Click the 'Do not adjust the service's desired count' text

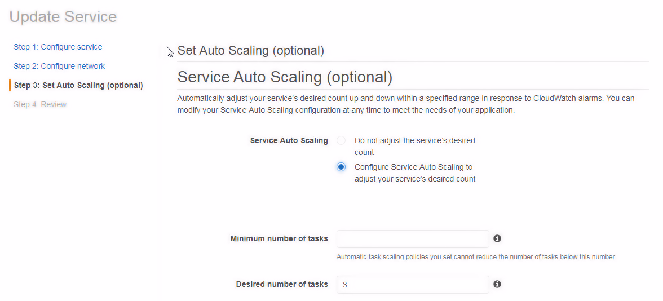point(415,147)
